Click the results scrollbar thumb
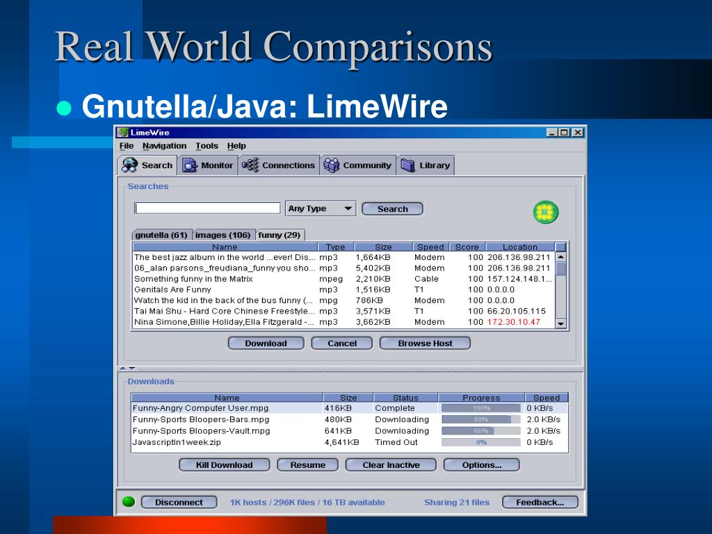 coord(561,268)
